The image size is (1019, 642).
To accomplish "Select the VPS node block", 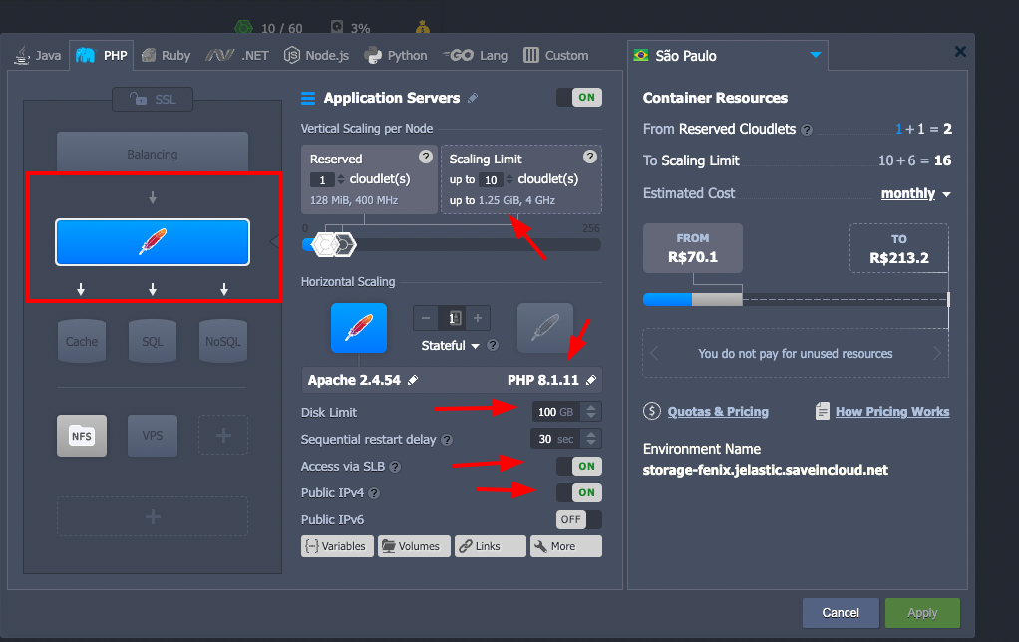I will click(x=152, y=436).
